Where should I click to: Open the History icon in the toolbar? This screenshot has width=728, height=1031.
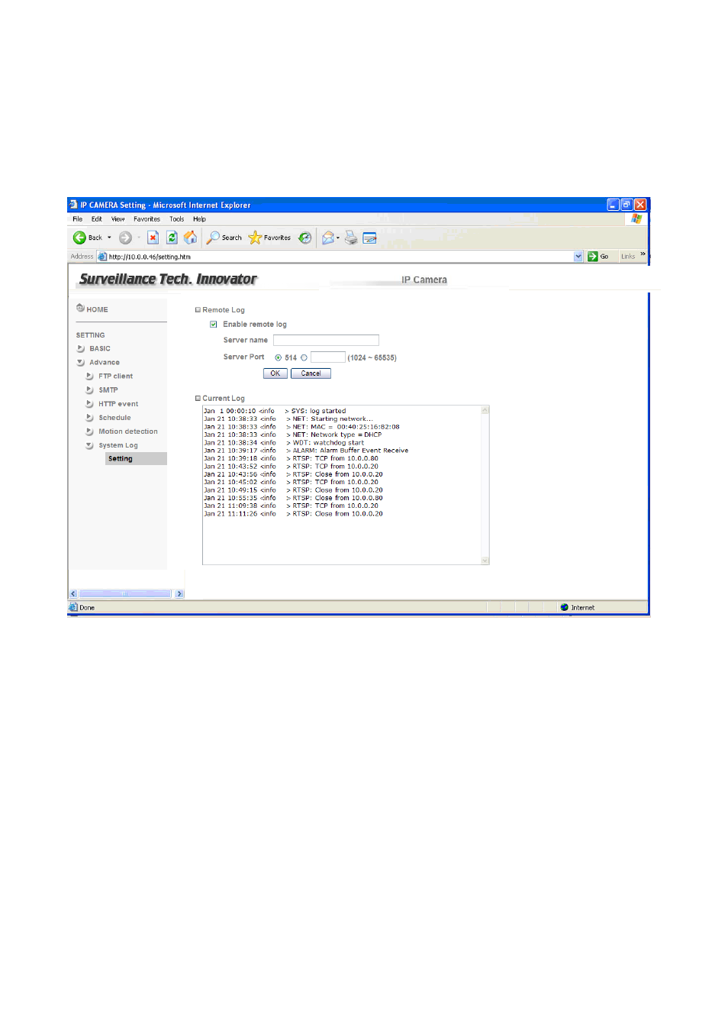pos(304,238)
